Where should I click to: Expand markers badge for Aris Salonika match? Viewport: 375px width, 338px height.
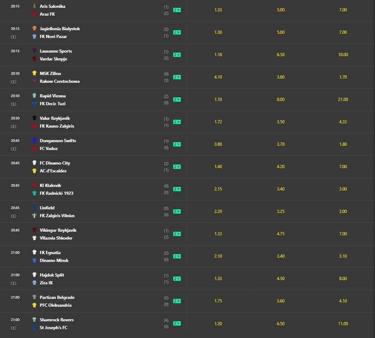point(177,10)
